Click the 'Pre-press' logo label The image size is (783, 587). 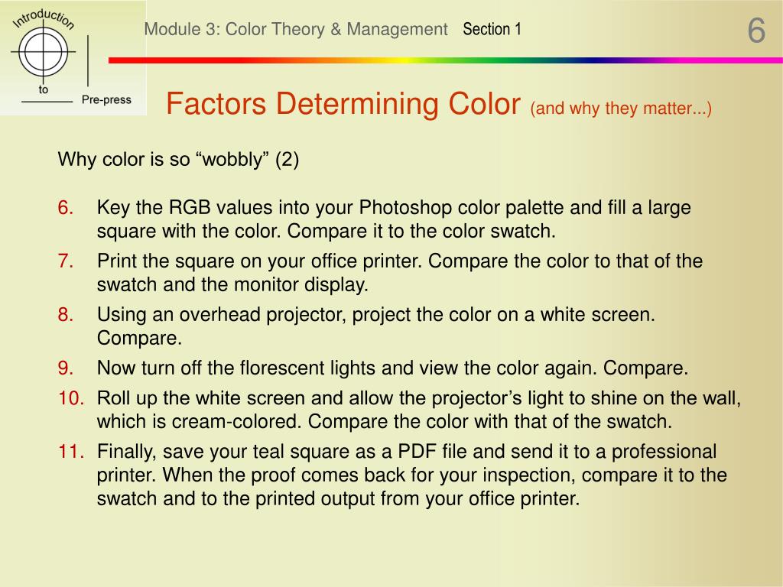[x=106, y=100]
